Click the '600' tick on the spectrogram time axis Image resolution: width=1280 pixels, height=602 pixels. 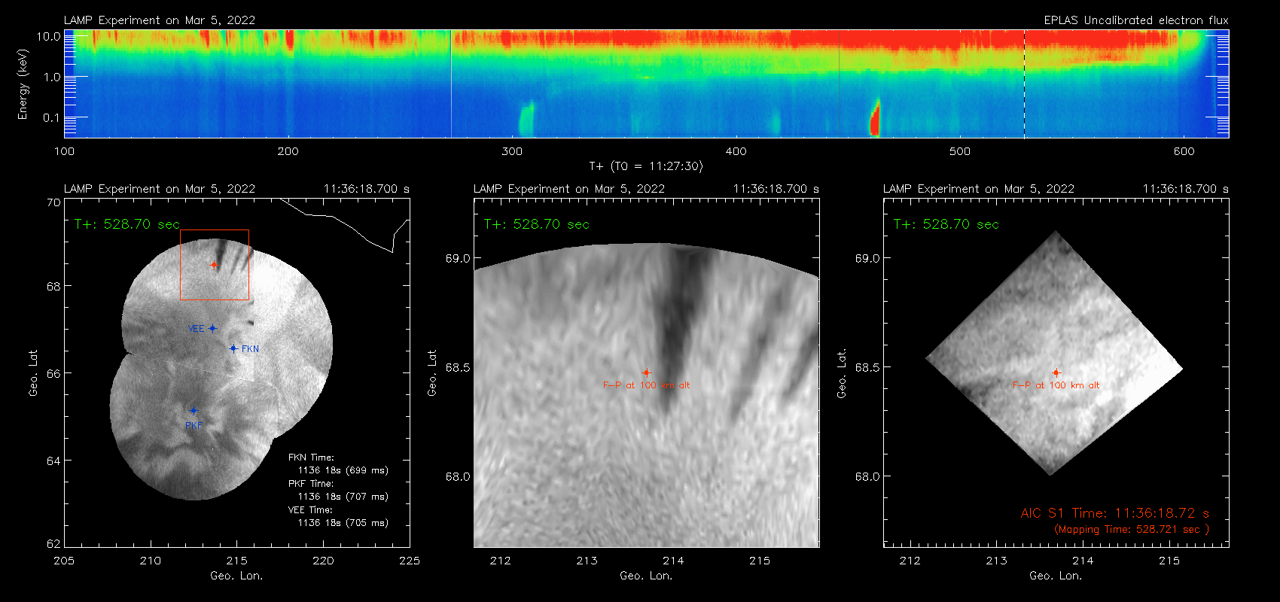click(x=1184, y=151)
